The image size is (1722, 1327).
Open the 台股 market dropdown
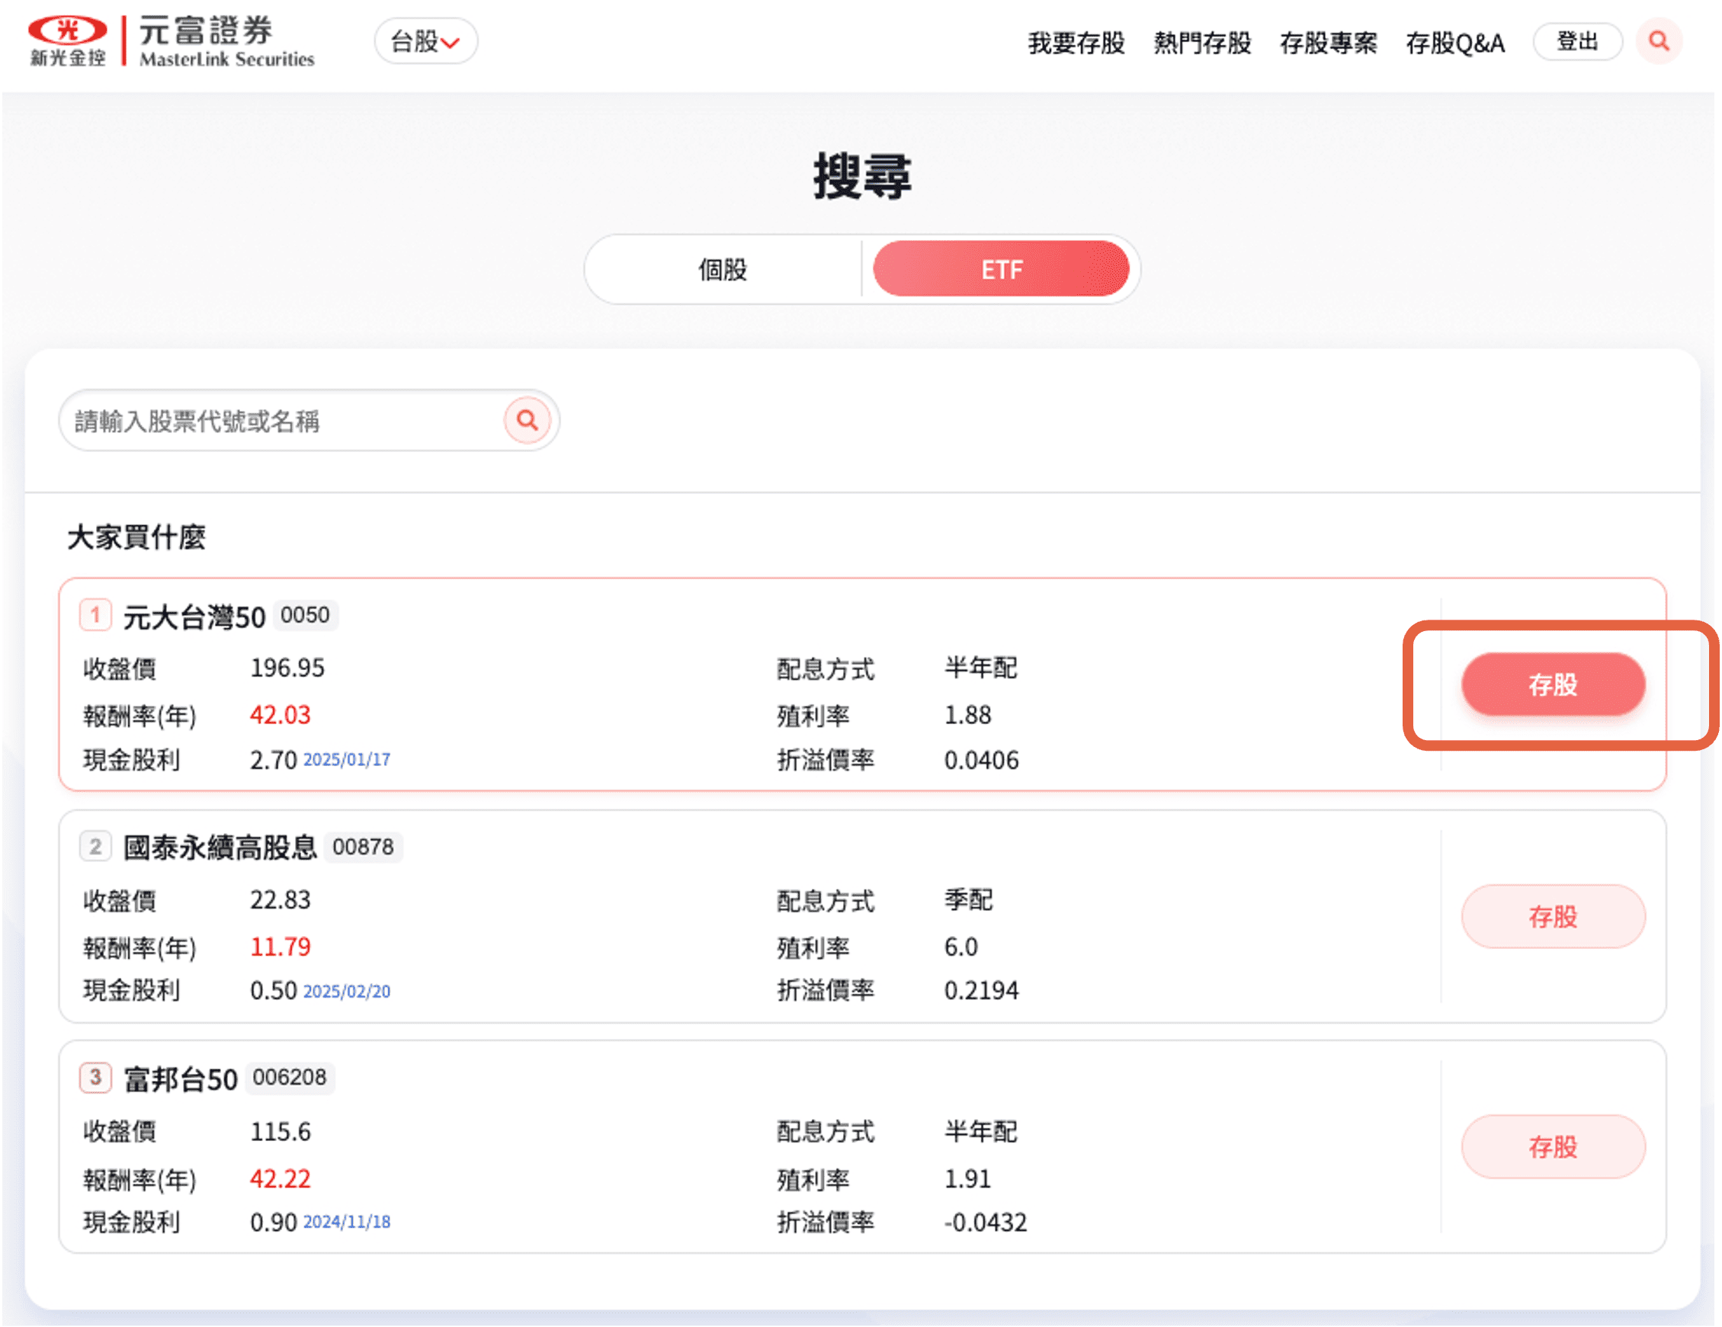(426, 41)
